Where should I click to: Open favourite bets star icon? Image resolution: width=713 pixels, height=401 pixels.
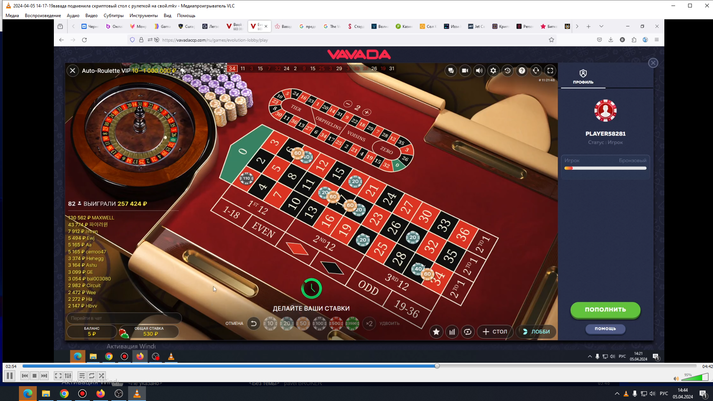click(x=436, y=332)
